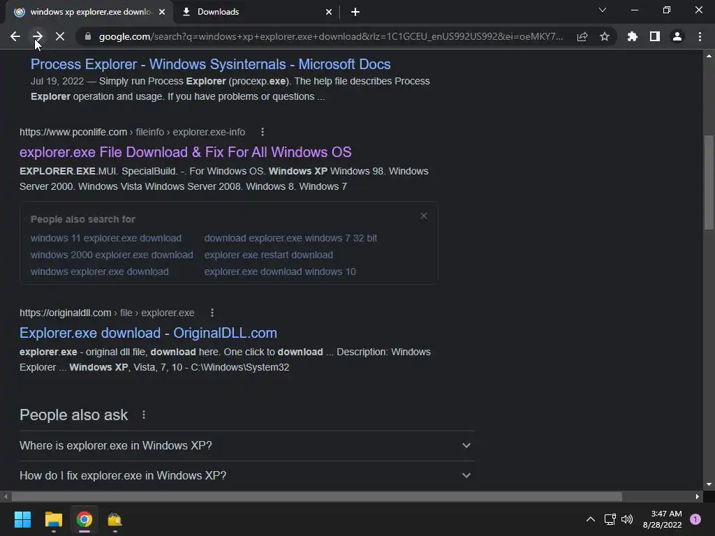Dismiss the People also search for box
This screenshot has height=536, width=715.
pyautogui.click(x=424, y=216)
